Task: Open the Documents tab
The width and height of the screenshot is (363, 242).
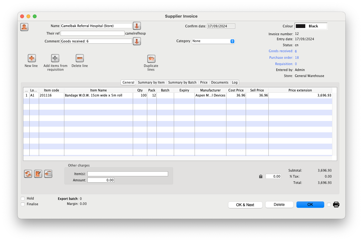Action: (x=220, y=82)
